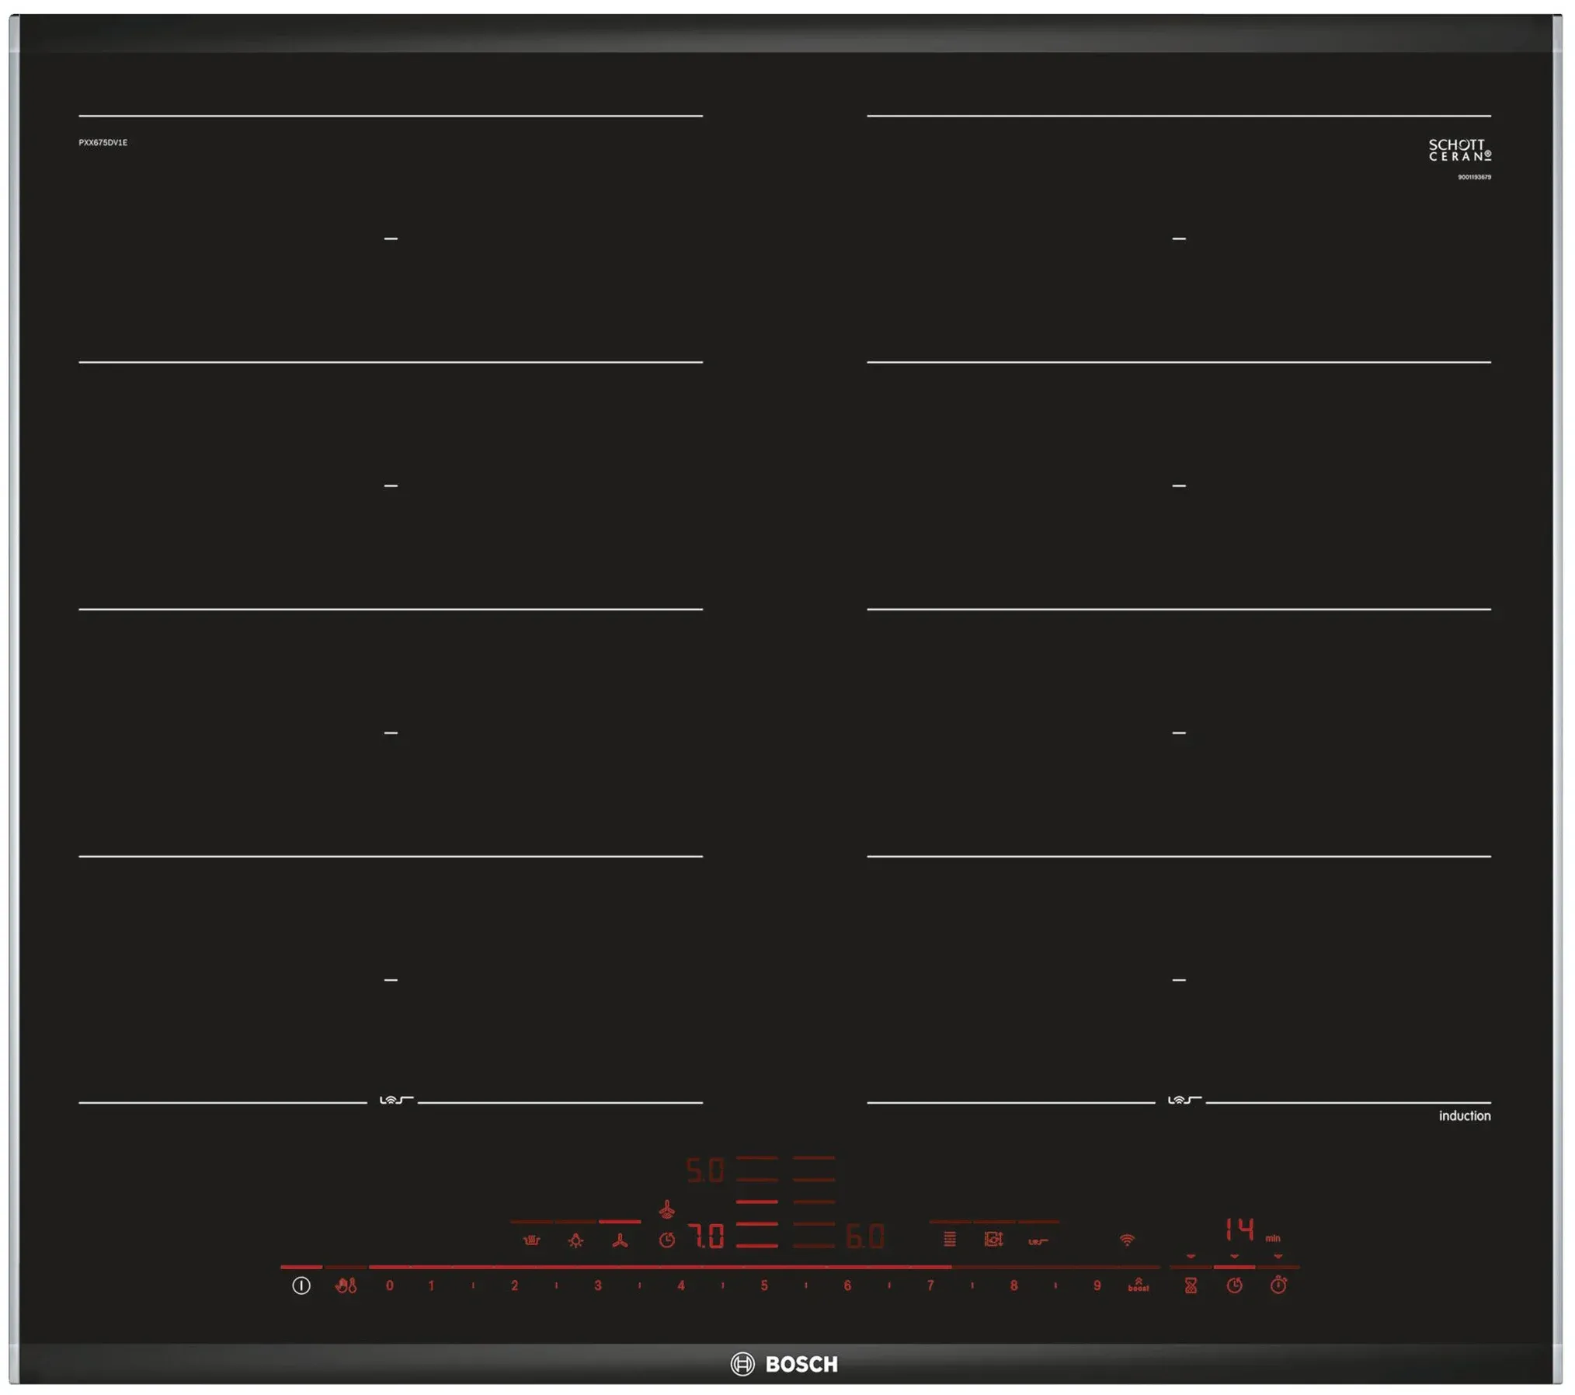The image size is (1575, 1395).
Task: Set power slider to level 6
Action: pyautogui.click(x=847, y=1285)
